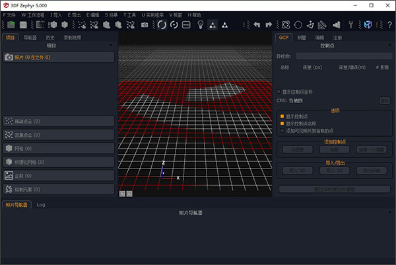Click the first small icon below the viewport

pos(122,194)
